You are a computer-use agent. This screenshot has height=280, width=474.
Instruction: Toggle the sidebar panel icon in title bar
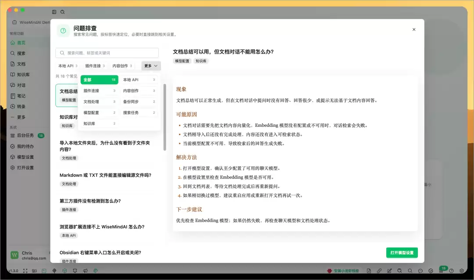54,12
